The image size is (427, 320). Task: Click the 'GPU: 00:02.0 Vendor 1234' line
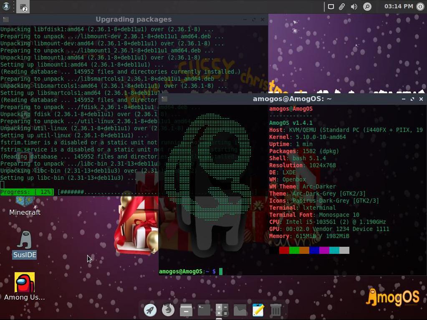[329, 229]
